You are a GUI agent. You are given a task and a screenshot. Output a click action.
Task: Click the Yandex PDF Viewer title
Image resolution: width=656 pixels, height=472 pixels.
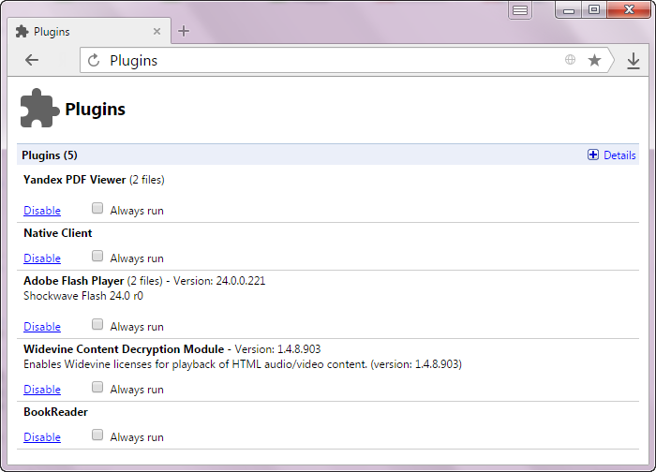(x=74, y=180)
